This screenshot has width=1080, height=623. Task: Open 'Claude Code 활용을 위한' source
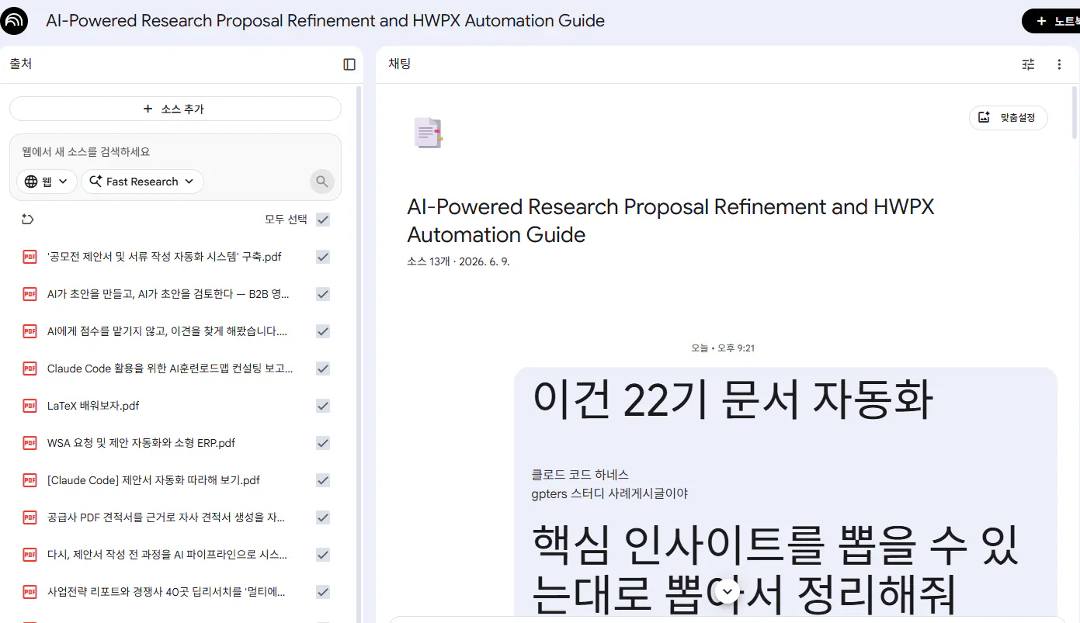pos(170,369)
